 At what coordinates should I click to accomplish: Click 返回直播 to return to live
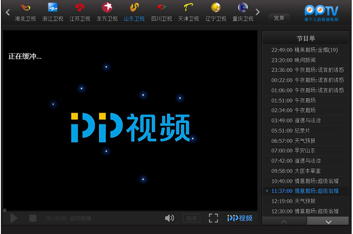pos(80,218)
